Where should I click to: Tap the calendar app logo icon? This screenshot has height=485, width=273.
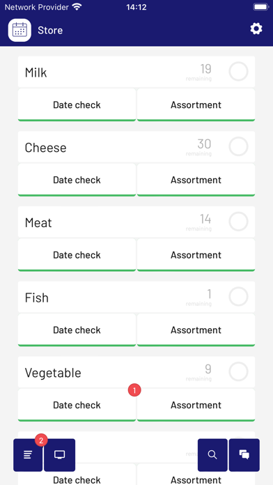click(x=19, y=30)
